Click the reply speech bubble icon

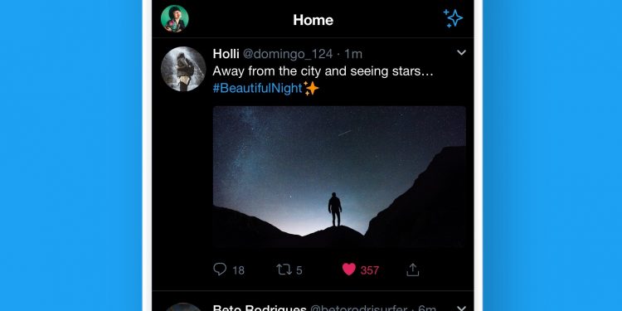[220, 270]
